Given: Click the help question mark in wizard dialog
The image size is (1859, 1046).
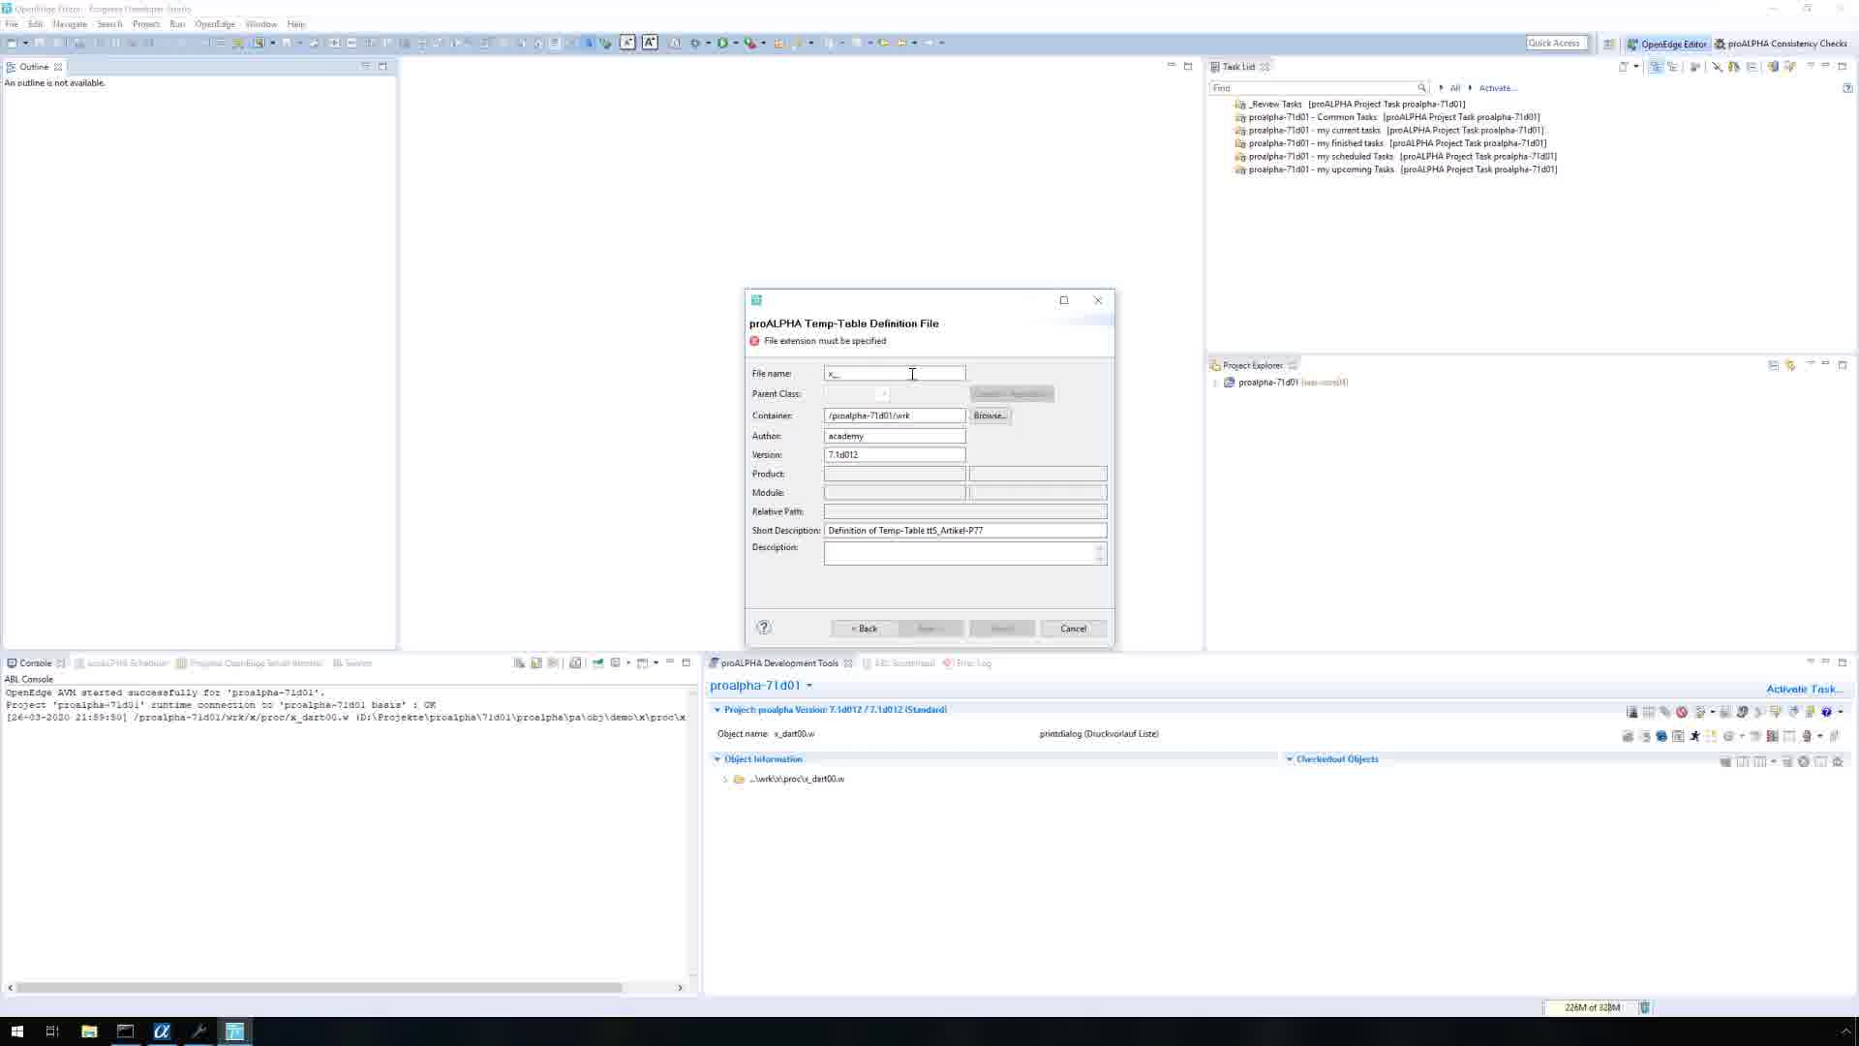Looking at the screenshot, I should click(x=764, y=628).
